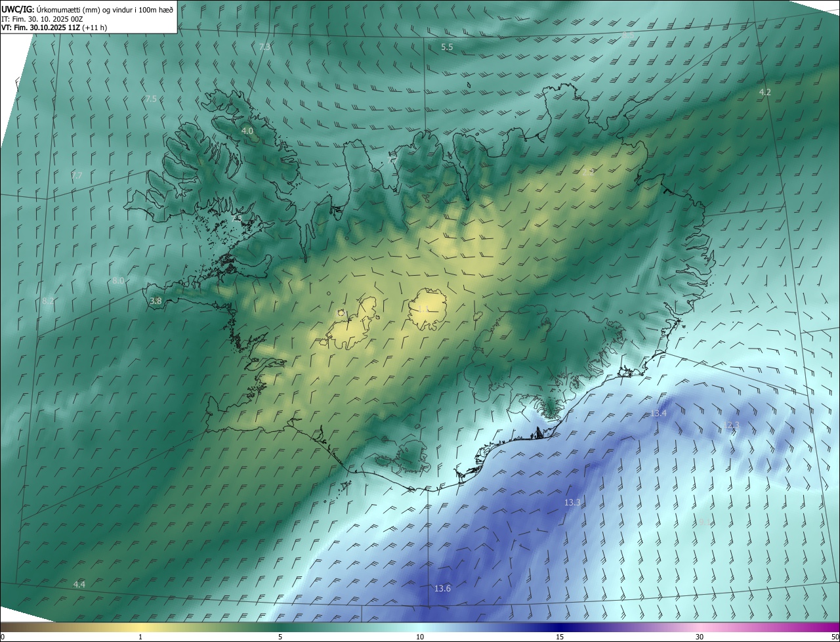Viewport: 840px width, 642px height.
Task: Click the map value label 13.3
Action: click(572, 502)
